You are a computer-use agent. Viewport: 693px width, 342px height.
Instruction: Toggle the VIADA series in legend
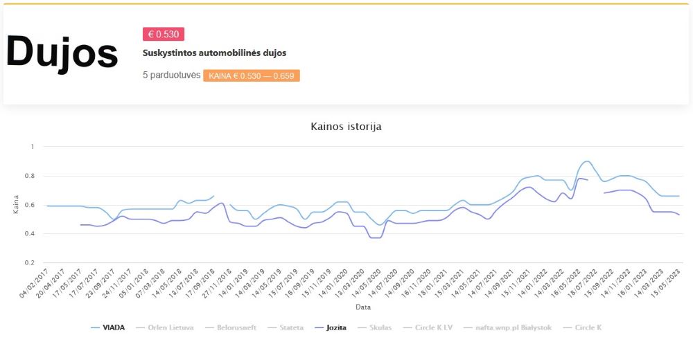click(x=108, y=327)
